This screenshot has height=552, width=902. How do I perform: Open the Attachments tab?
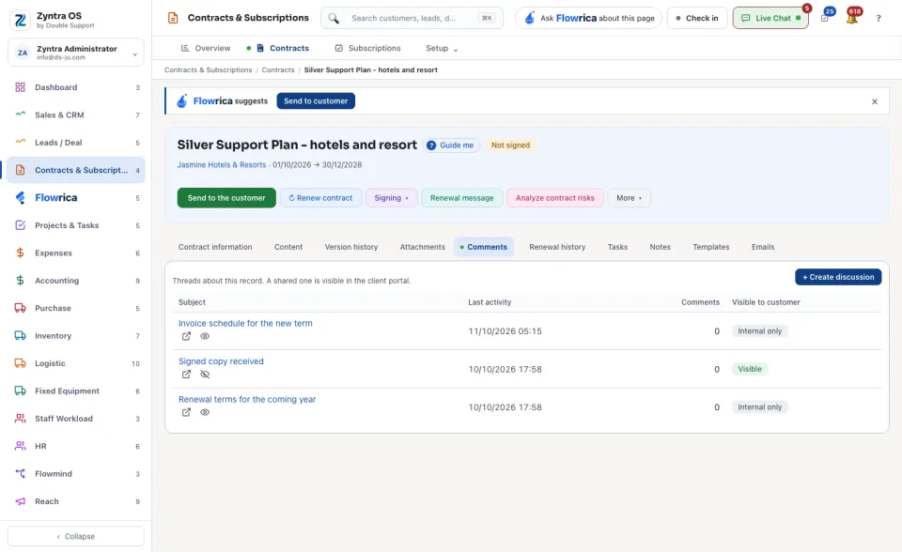click(422, 247)
